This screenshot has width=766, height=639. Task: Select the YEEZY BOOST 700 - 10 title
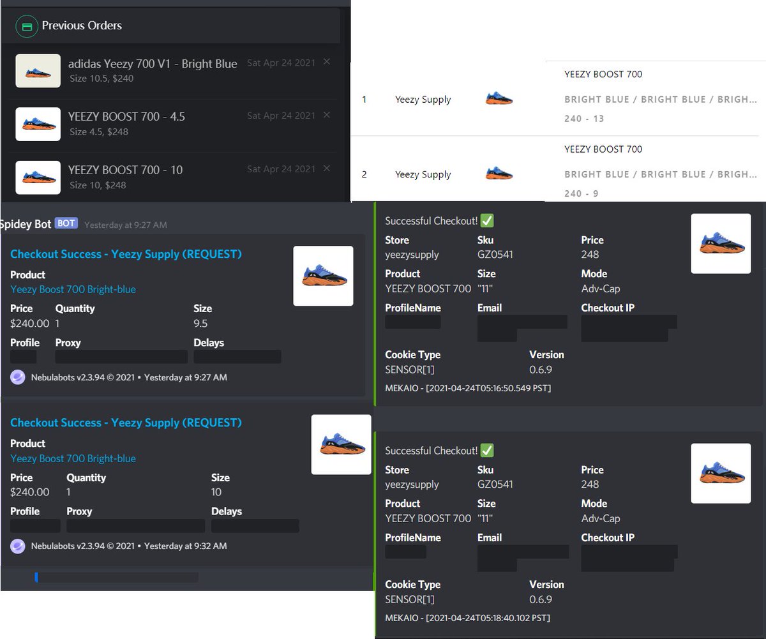coord(125,170)
